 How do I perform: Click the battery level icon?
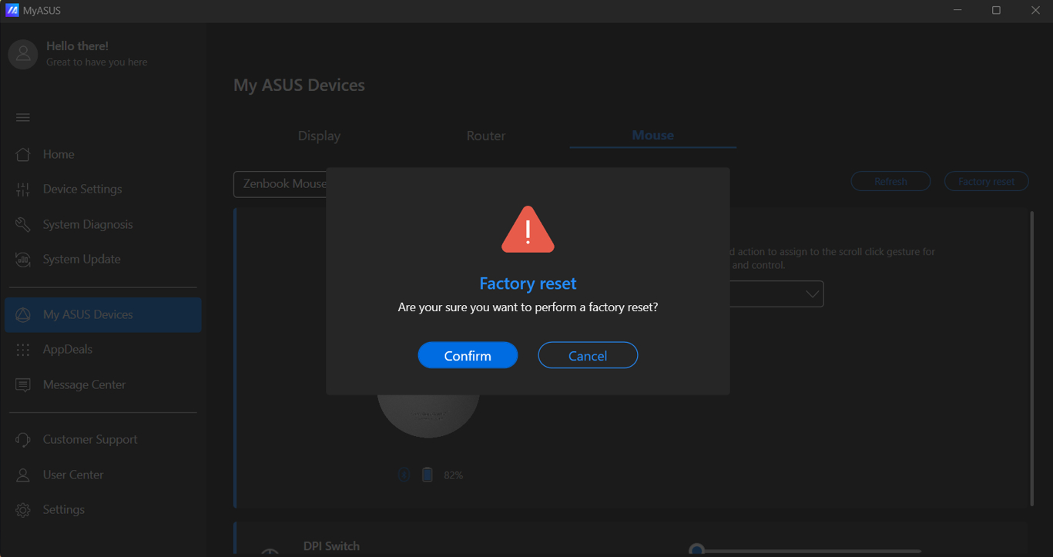click(428, 475)
